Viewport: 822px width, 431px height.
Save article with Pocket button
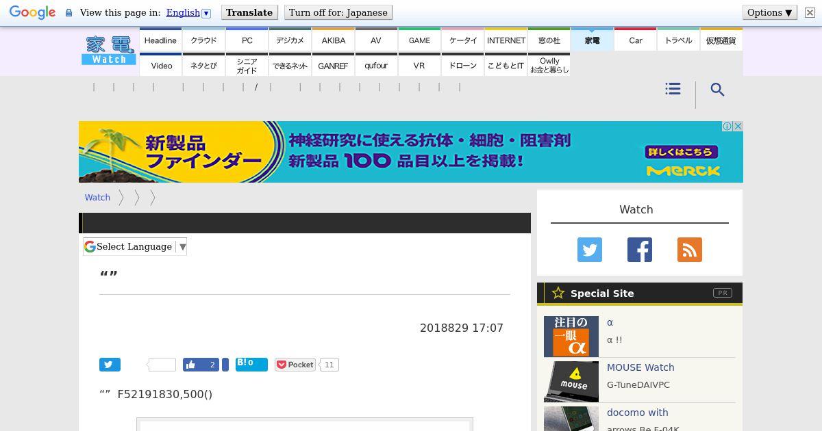click(295, 365)
